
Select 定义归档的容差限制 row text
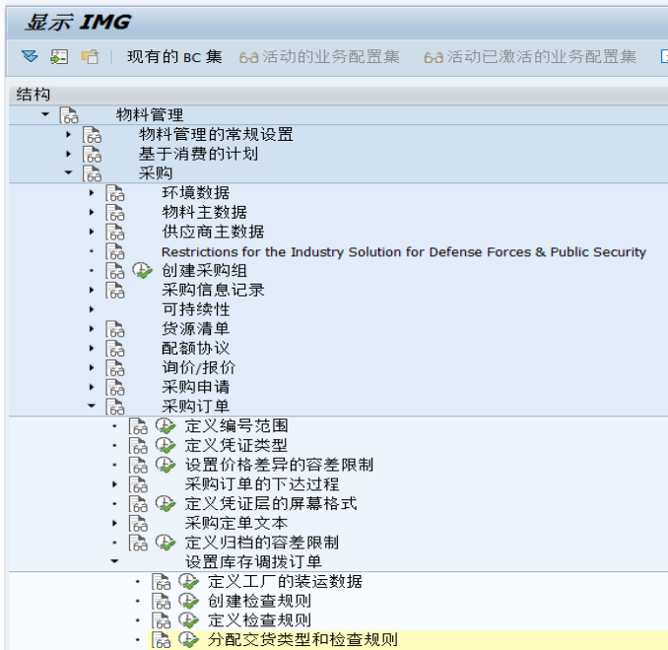click(261, 543)
